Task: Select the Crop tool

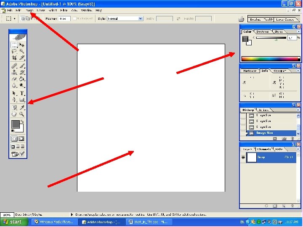Action: tap(14, 57)
